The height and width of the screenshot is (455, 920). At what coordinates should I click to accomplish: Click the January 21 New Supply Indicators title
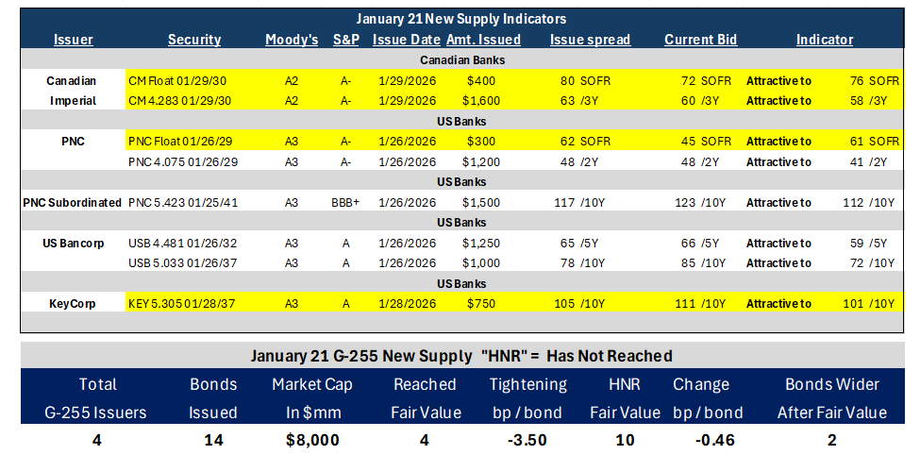(x=462, y=20)
